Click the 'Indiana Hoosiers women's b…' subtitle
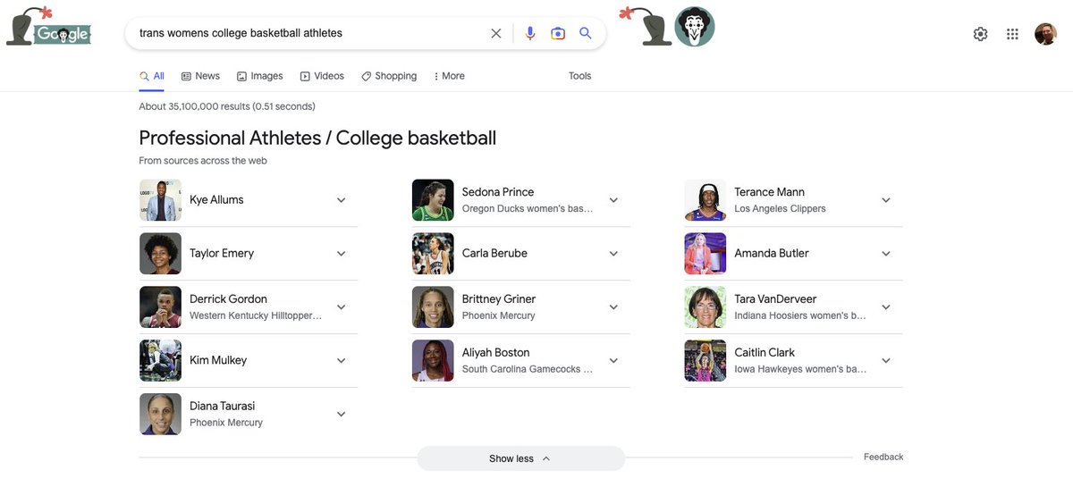The image size is (1073, 487). click(x=800, y=315)
